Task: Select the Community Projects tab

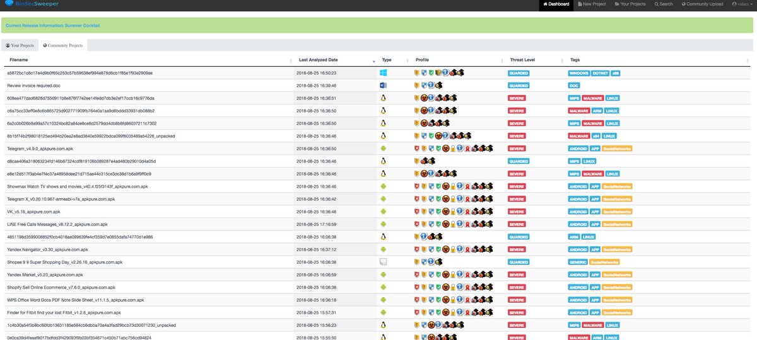Action: click(x=62, y=45)
